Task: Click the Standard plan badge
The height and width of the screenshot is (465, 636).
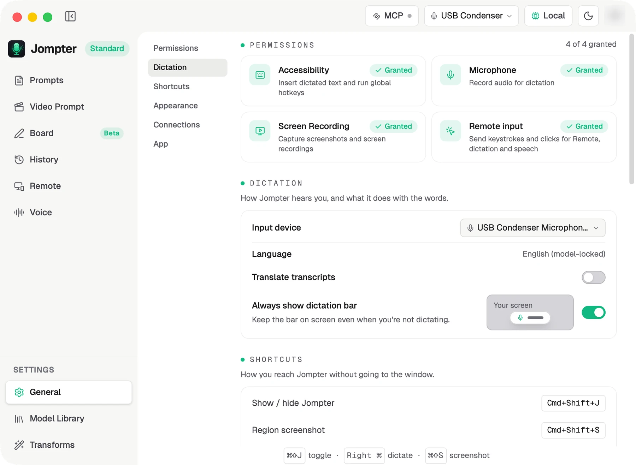Action: (x=107, y=49)
